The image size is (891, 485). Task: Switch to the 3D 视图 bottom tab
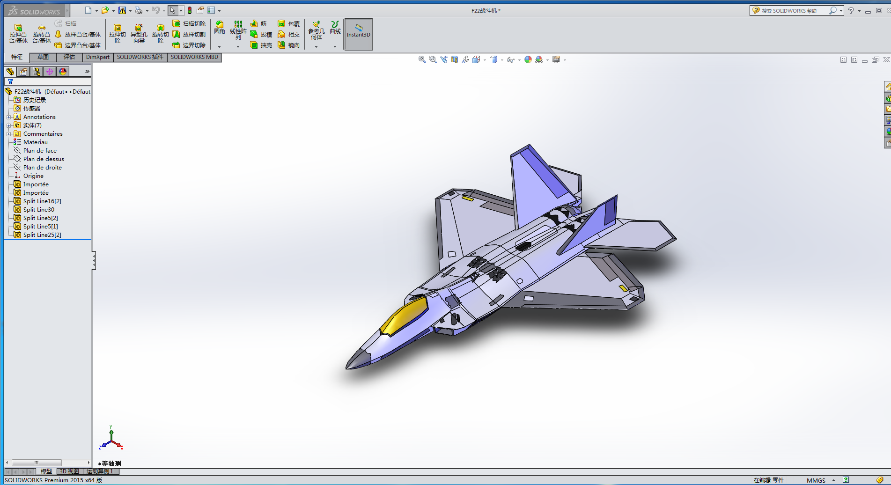(x=69, y=471)
